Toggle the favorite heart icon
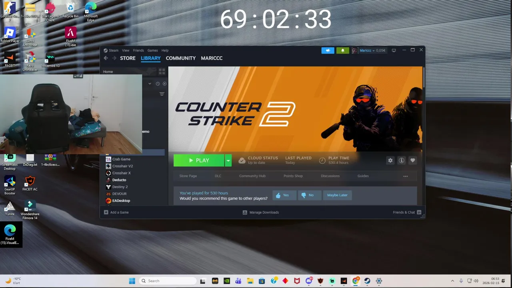The width and height of the screenshot is (512, 288). pyautogui.click(x=413, y=160)
